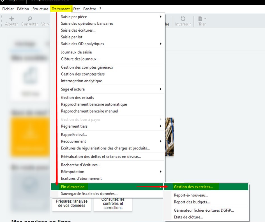Open the Trier sort dropdown
Screen dimensions: 265x222
pos(202,19)
